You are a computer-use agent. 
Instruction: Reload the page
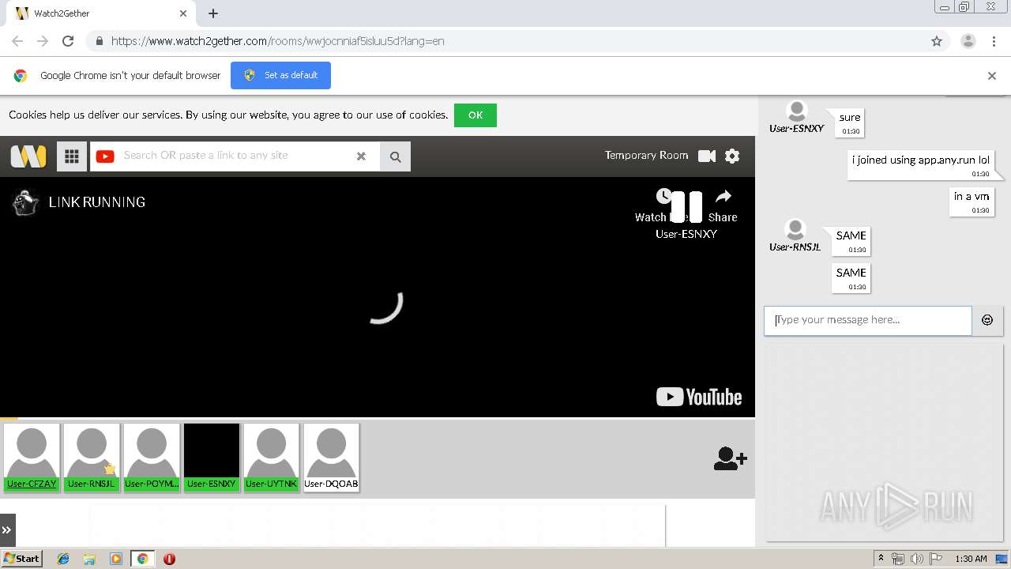[x=68, y=41]
